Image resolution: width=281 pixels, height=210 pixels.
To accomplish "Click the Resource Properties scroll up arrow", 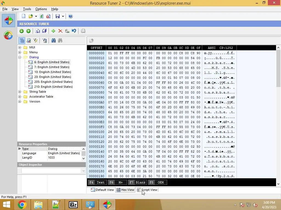I will [x=83, y=149].
